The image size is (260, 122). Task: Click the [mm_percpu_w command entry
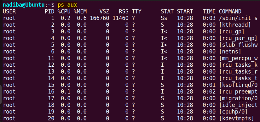pos(238,58)
